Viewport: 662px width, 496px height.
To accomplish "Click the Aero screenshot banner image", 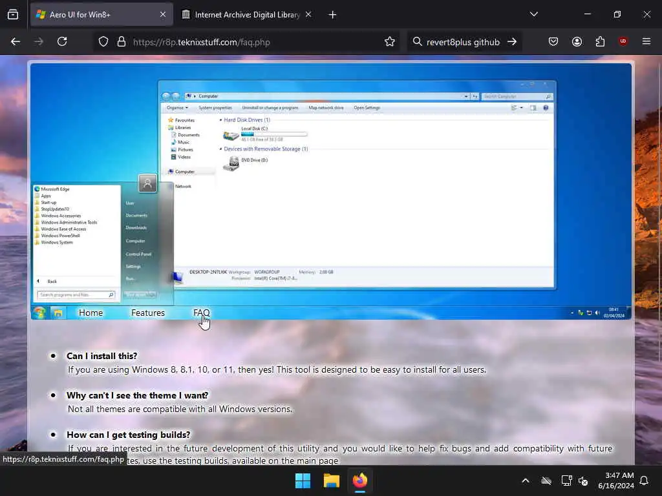I will [331, 191].
